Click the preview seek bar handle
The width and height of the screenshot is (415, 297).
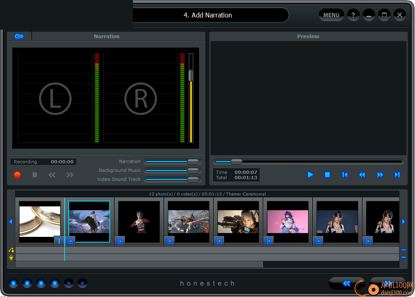236,161
